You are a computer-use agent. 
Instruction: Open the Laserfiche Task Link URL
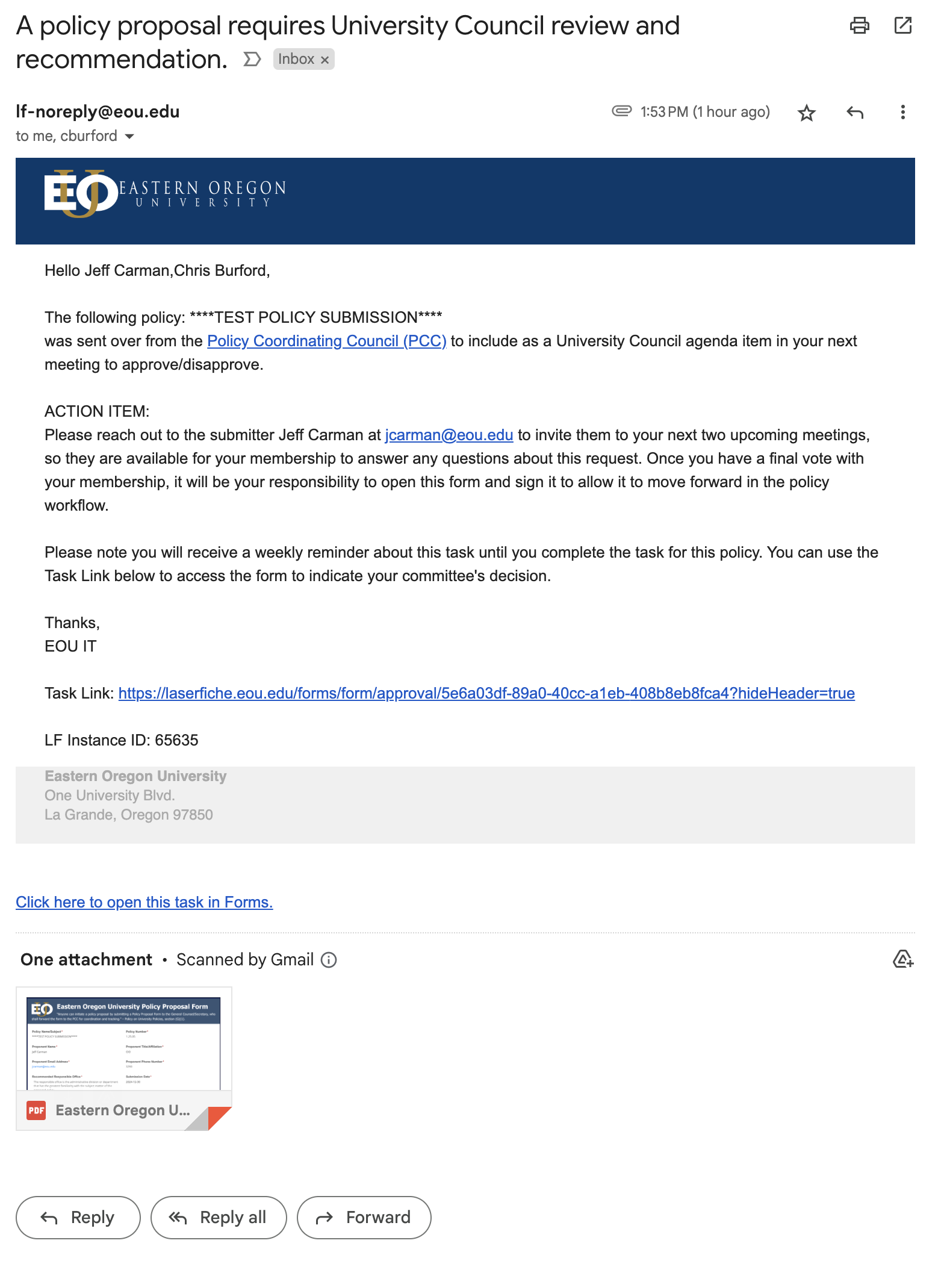point(486,693)
